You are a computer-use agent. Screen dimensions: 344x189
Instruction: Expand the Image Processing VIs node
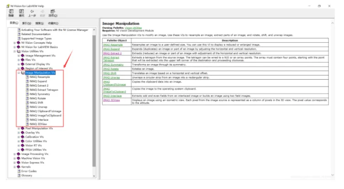pos(15,154)
